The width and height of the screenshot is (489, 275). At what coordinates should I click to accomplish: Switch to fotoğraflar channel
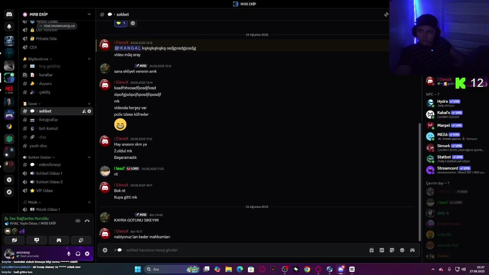(56, 120)
